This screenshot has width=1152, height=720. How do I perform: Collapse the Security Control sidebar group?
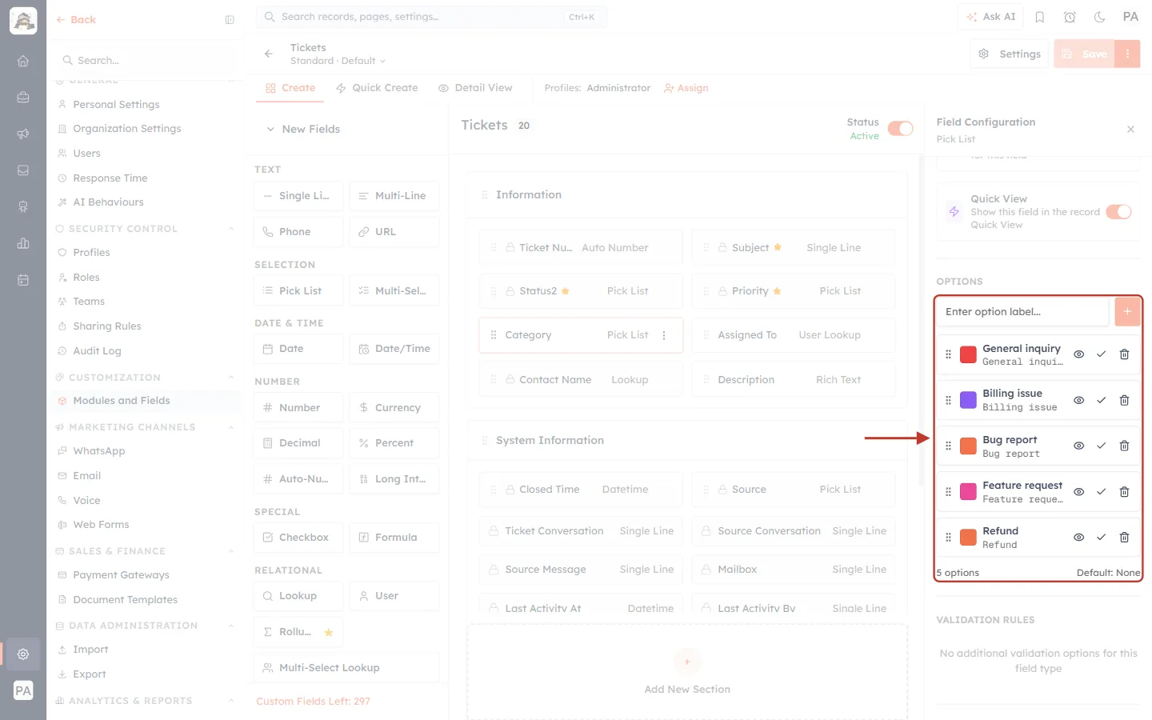(x=231, y=229)
